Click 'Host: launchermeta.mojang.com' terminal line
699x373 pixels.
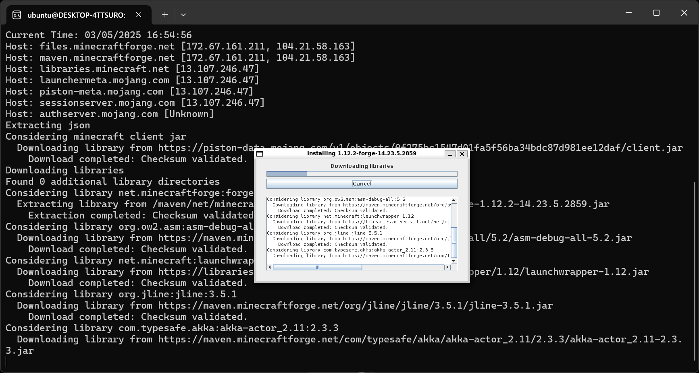(x=132, y=80)
